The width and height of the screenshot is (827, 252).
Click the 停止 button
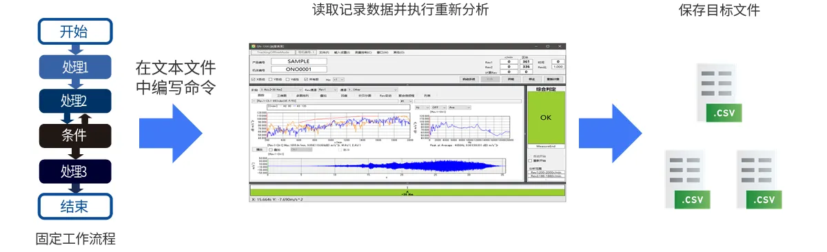click(x=531, y=79)
